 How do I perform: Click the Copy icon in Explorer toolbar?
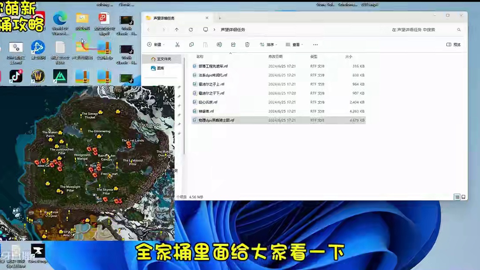coord(191,44)
